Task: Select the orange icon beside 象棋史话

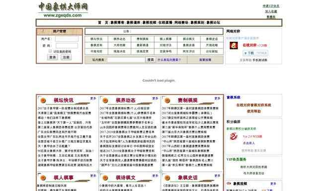Action: click(167, 178)
